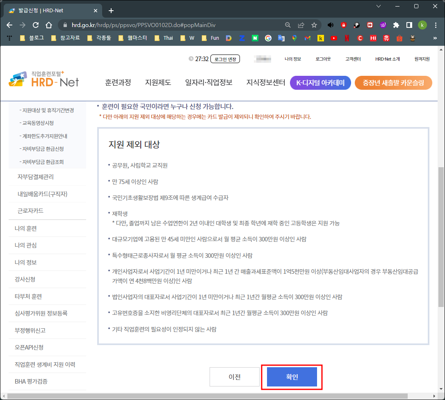
Task: Click the 로그아웃 logout link
Action: [x=323, y=59]
